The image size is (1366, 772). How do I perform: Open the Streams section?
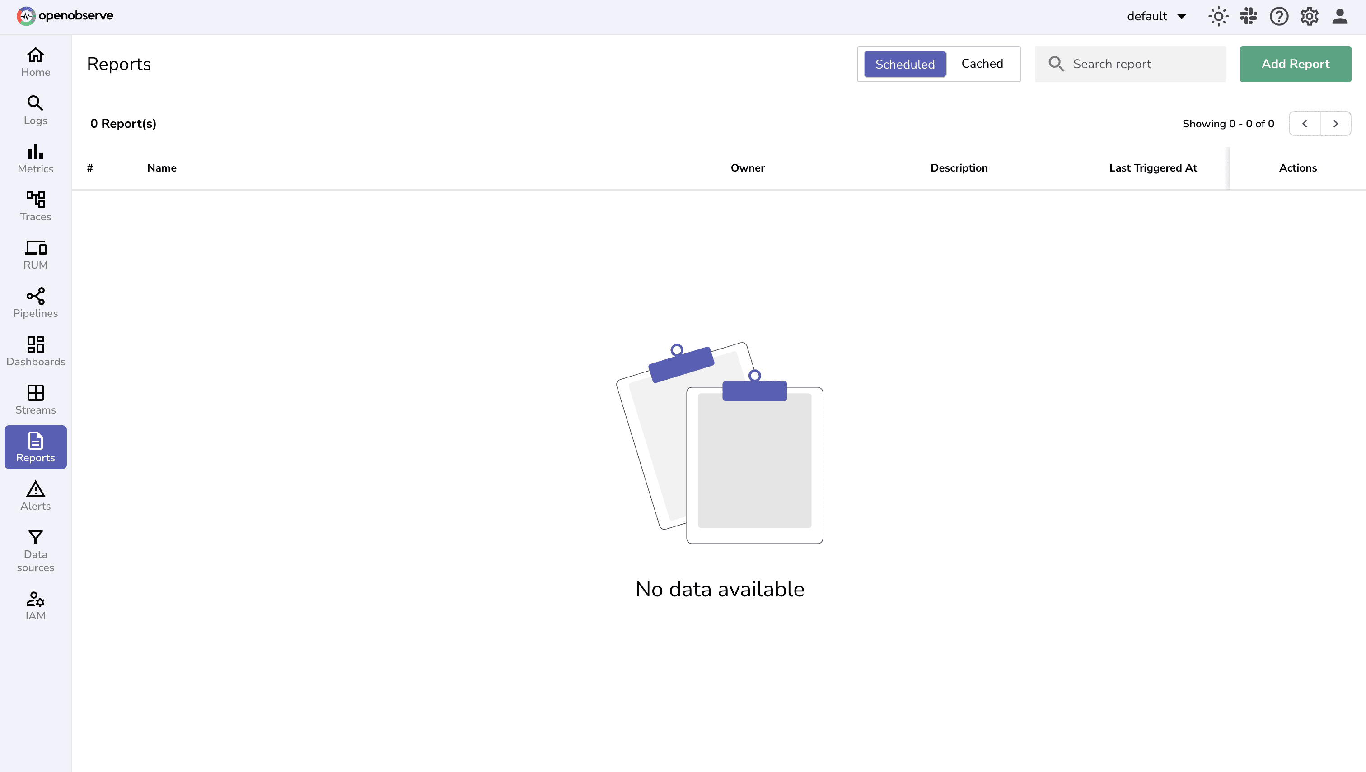35,399
